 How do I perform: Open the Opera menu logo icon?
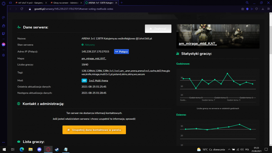[x=4, y=3]
